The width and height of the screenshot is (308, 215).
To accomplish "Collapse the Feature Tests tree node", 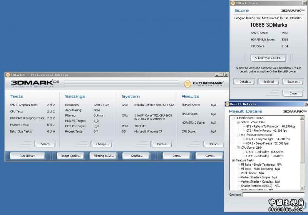I will 233,160.
